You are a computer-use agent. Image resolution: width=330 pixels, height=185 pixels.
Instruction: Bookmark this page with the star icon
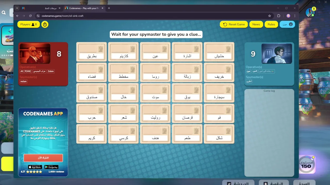tap(270, 16)
